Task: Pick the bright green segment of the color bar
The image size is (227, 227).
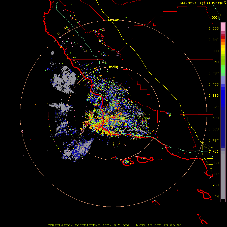Action: click(223, 69)
